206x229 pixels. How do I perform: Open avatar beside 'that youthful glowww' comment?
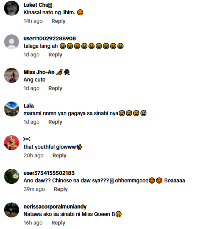[x=12, y=143]
